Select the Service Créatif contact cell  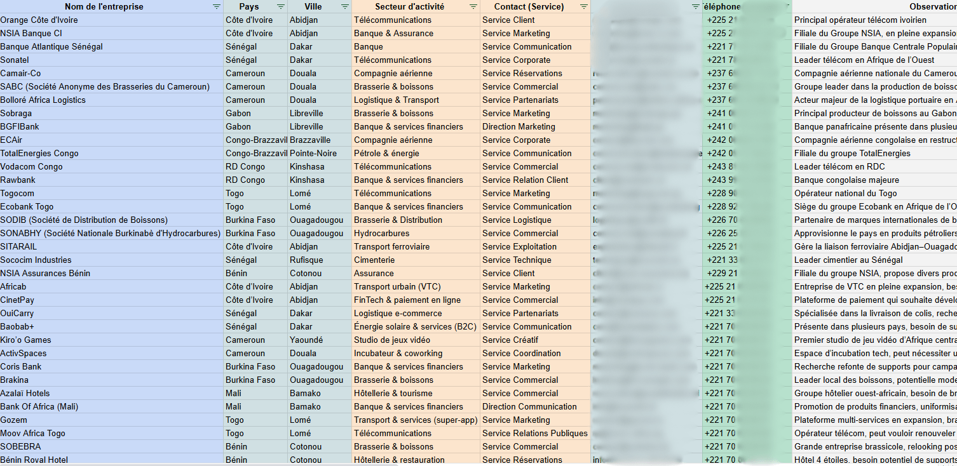tap(510, 340)
